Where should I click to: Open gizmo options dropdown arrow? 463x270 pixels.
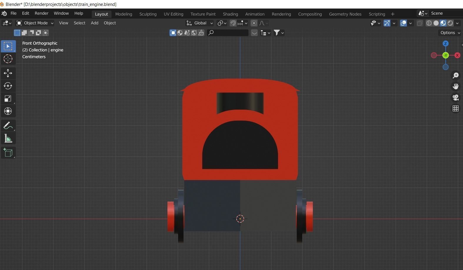394,23
